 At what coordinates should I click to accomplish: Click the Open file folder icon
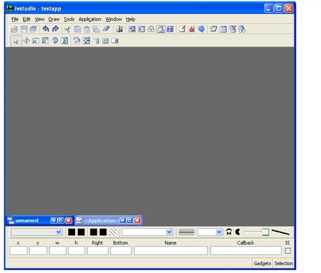click(14, 29)
